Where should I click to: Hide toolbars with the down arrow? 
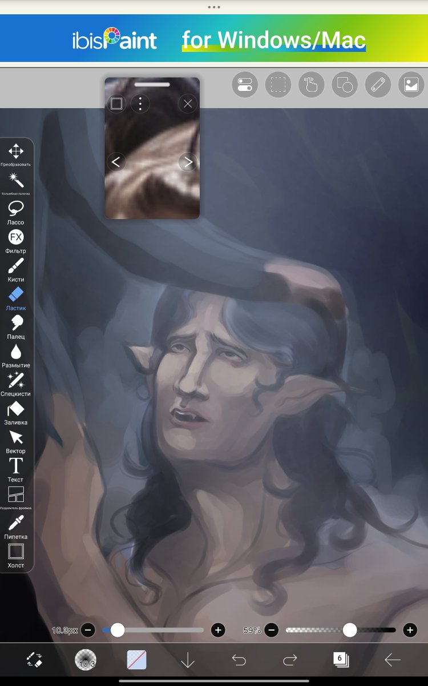(x=188, y=660)
